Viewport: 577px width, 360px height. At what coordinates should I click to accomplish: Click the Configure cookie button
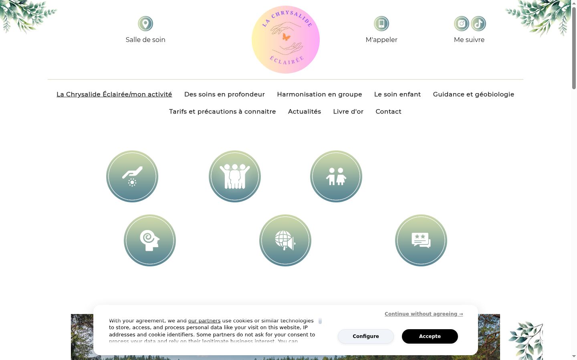pyautogui.click(x=366, y=336)
